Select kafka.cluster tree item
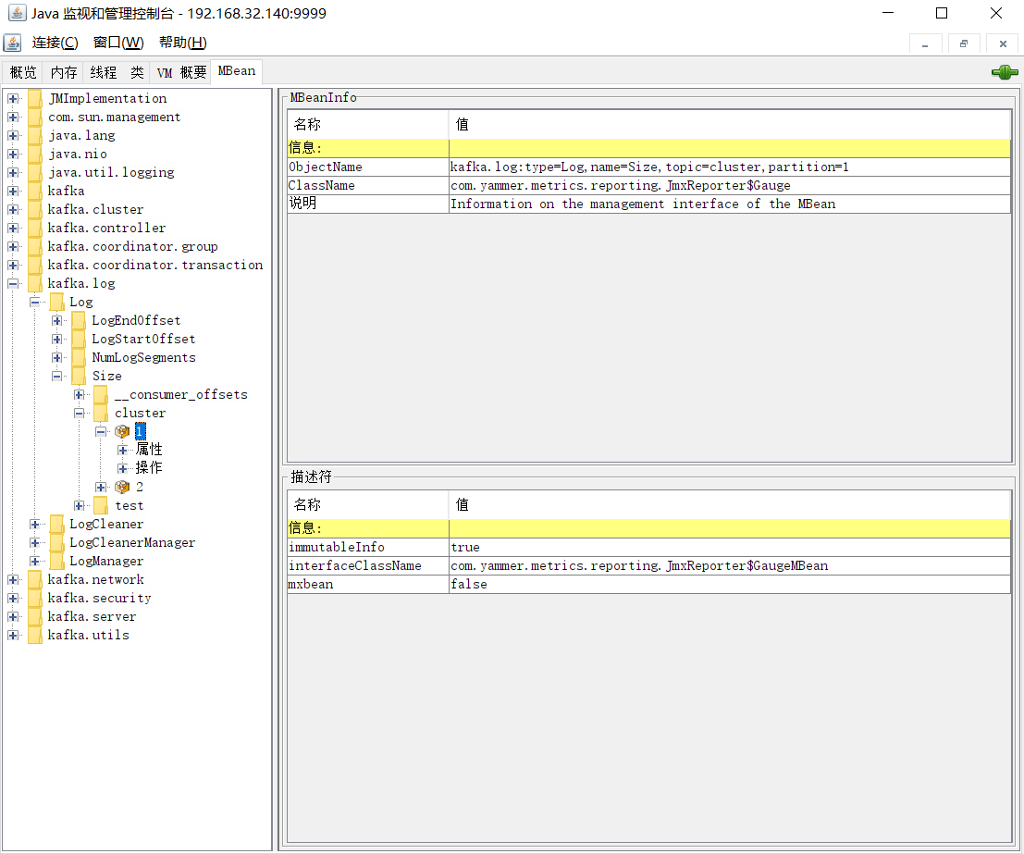This screenshot has height=854, width=1024. 95,210
